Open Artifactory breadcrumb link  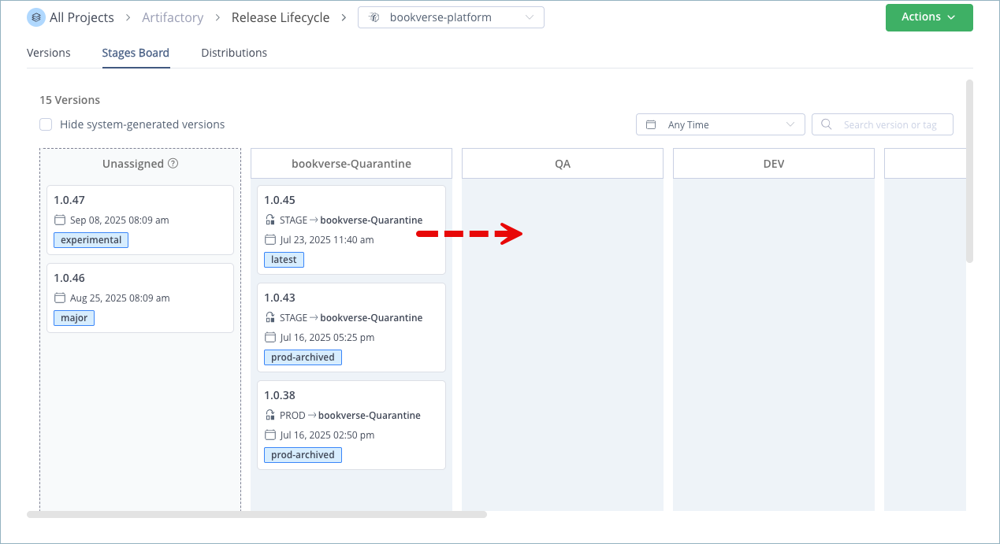[173, 17]
